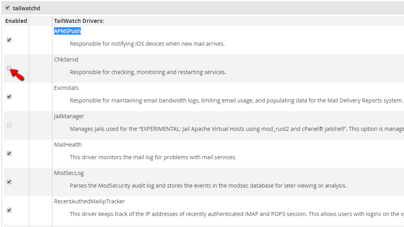
Task: Click the greyed JailManager checkbox
Action: pos(9,125)
